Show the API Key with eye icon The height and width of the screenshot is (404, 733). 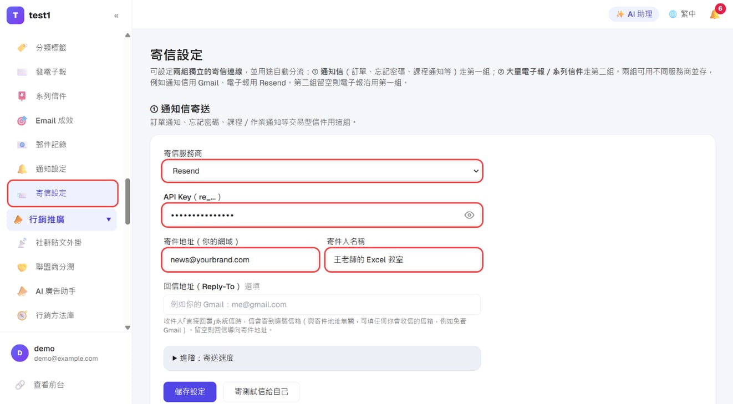(469, 215)
